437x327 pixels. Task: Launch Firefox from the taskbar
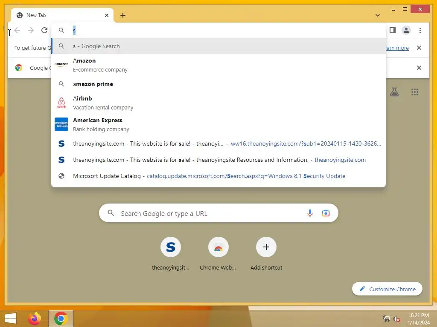[x=35, y=318]
